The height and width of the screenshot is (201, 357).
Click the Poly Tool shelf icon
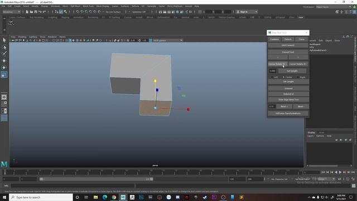tap(11, 22)
